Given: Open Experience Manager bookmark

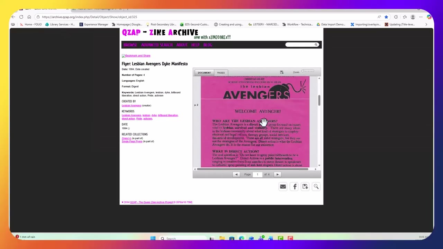Looking at the screenshot, I should pyautogui.click(x=94, y=25).
